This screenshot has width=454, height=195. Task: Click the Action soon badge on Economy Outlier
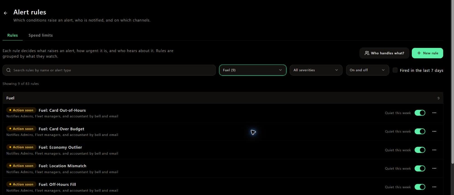[21, 147]
